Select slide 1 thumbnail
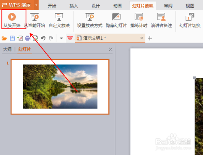 60,87
